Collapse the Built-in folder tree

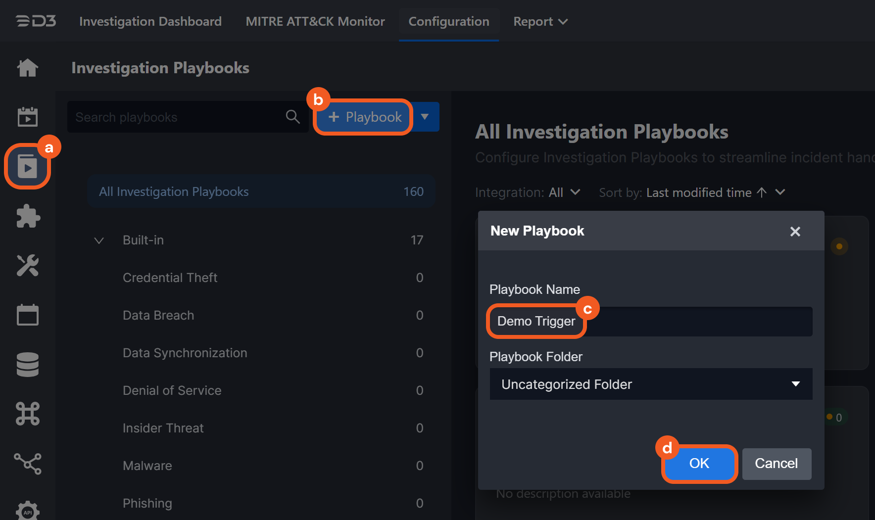pyautogui.click(x=99, y=240)
